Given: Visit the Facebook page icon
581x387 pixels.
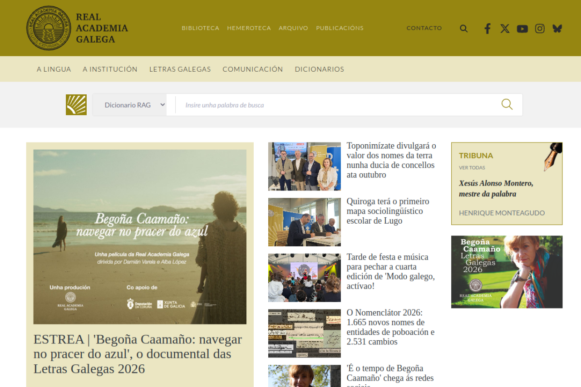Looking at the screenshot, I should (487, 29).
